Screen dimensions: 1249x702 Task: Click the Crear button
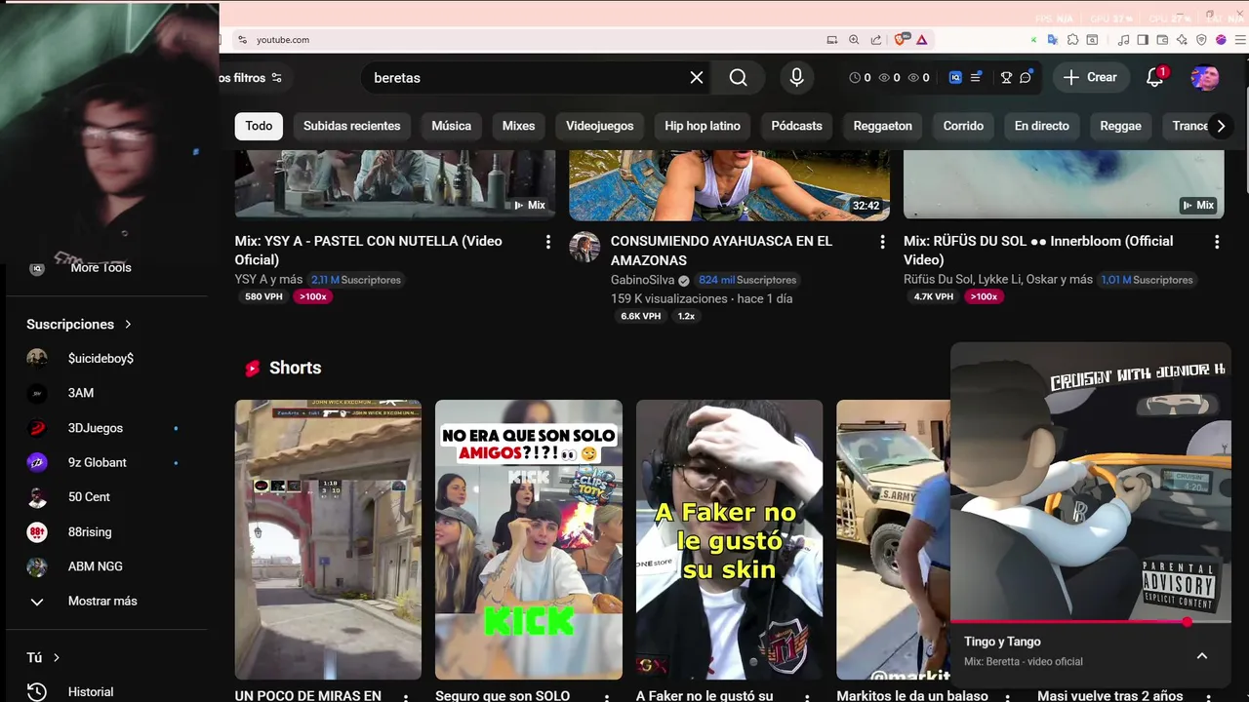tap(1091, 77)
